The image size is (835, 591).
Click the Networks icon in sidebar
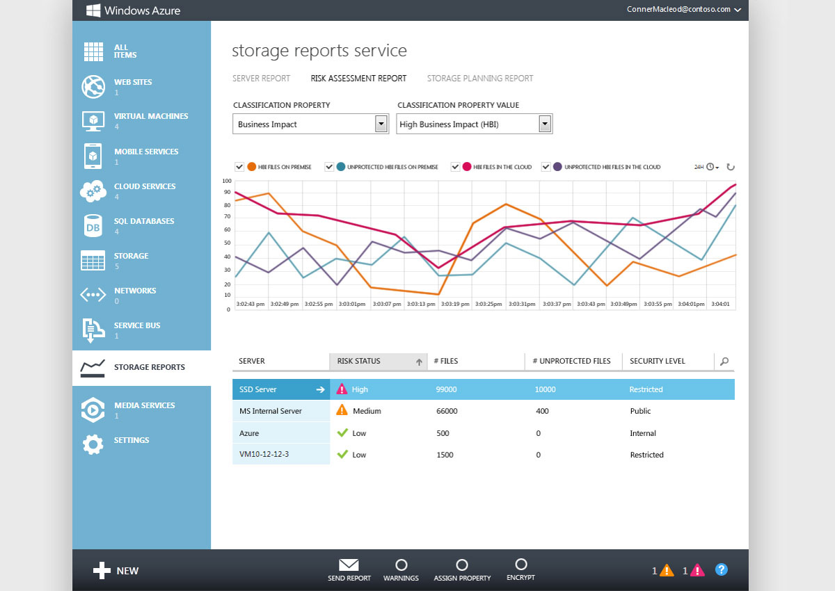[x=93, y=295]
